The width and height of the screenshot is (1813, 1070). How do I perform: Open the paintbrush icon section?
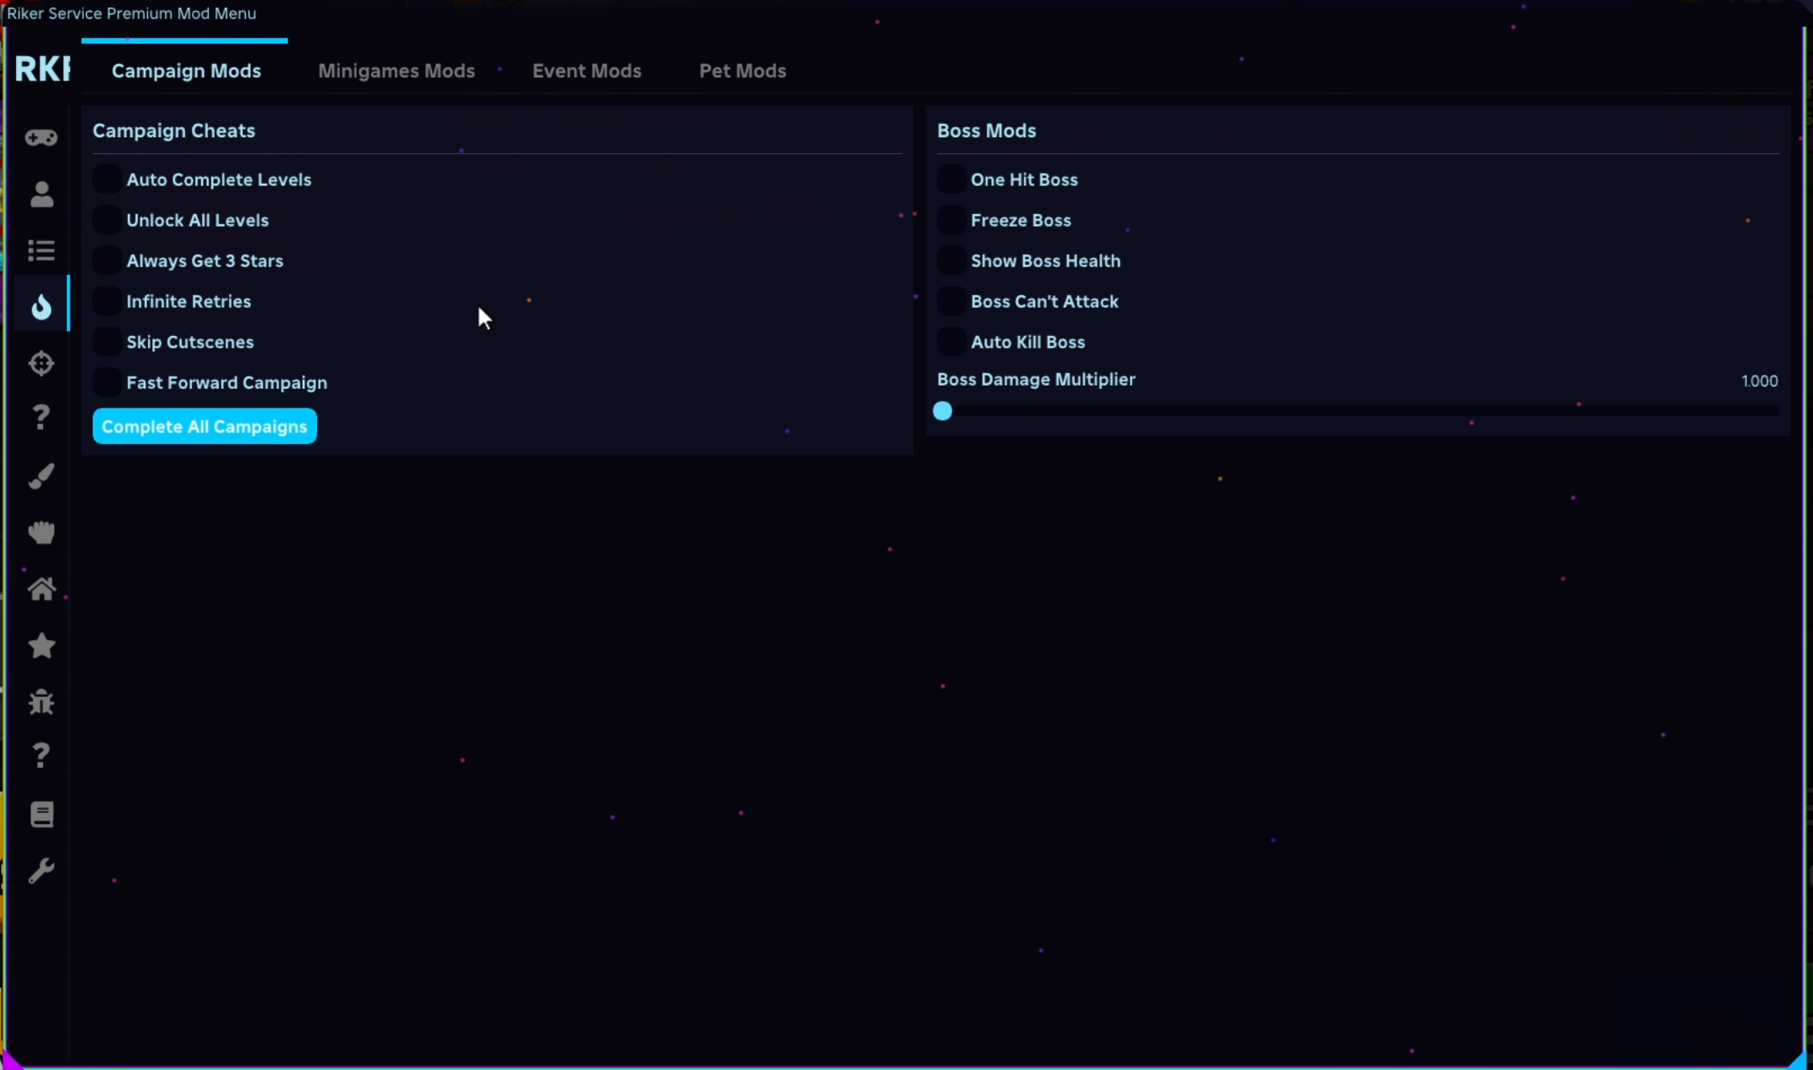[41, 475]
